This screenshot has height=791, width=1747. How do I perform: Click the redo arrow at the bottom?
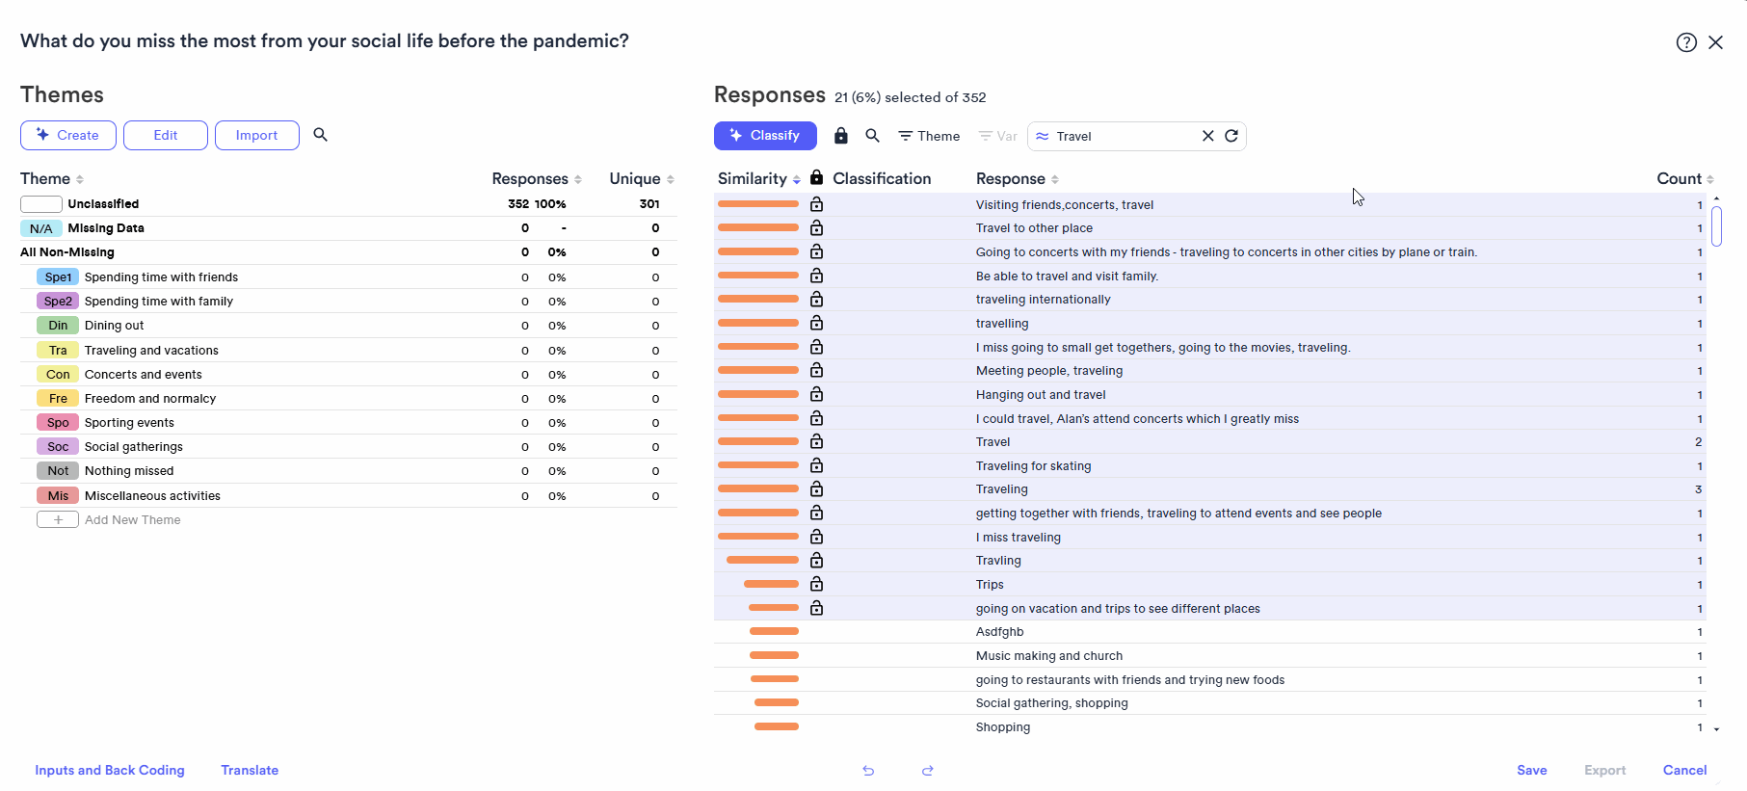(x=928, y=771)
